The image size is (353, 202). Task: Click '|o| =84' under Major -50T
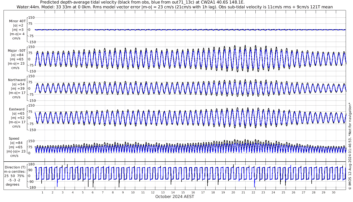pos(17,55)
